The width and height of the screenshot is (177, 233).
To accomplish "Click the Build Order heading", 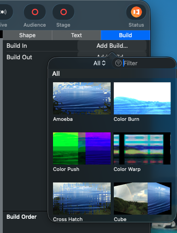I will tap(22, 217).
